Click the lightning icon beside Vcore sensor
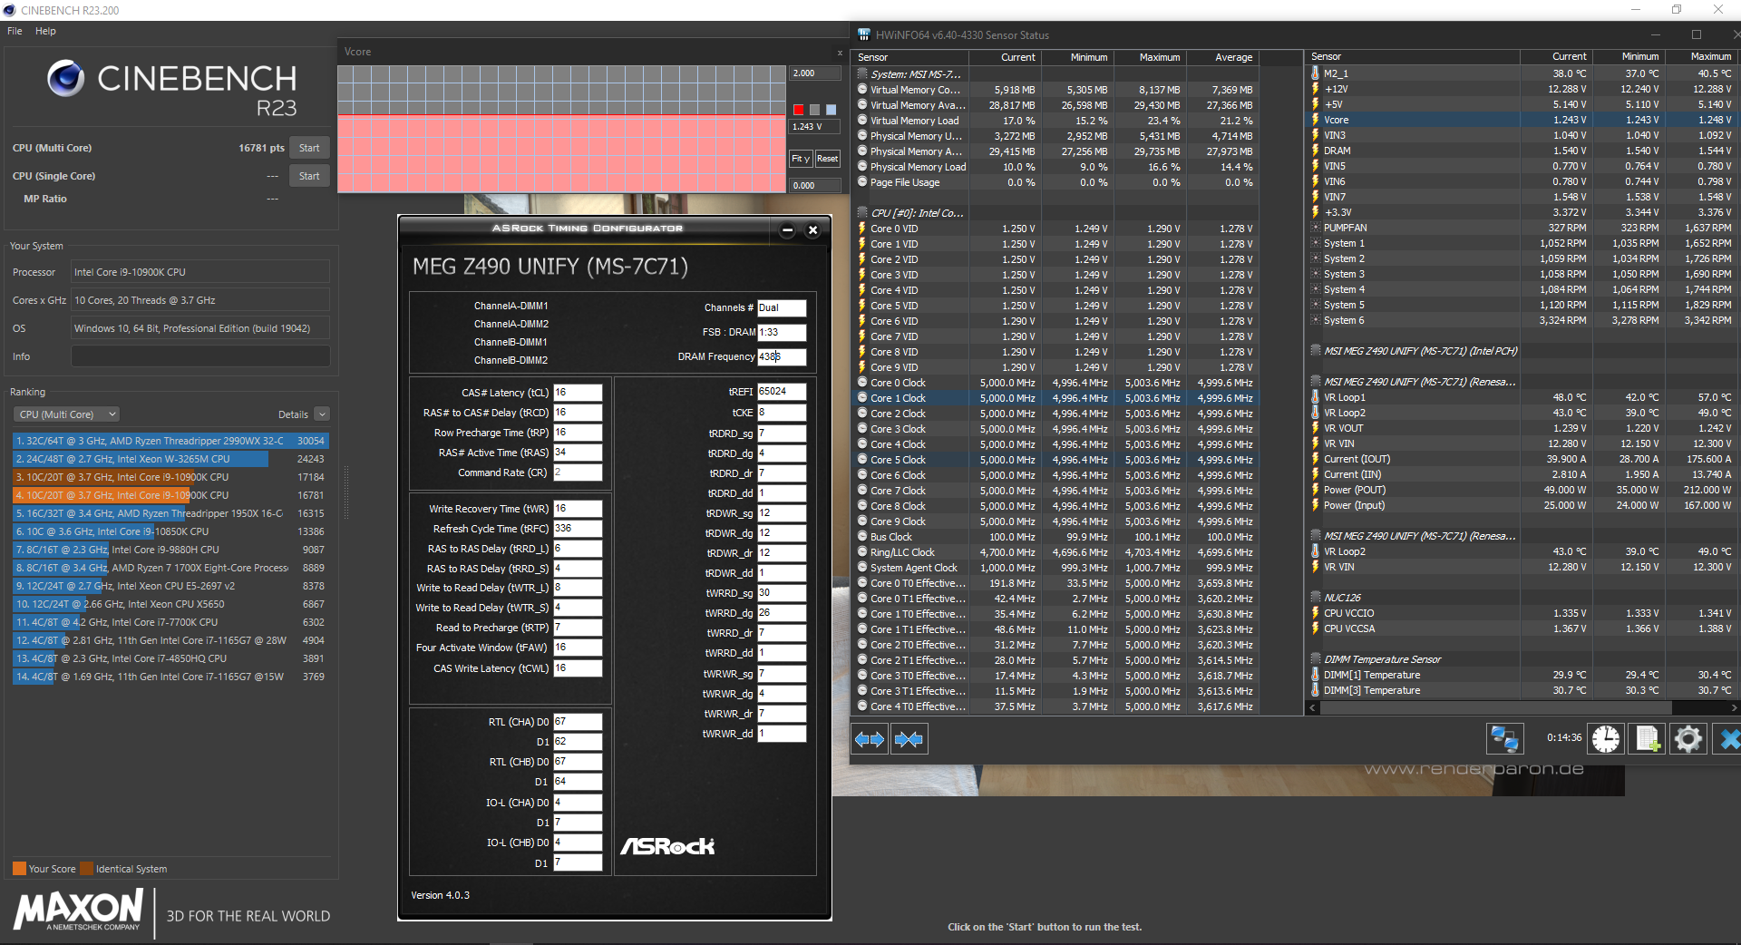Image resolution: width=1741 pixels, height=945 pixels. [x=1315, y=120]
